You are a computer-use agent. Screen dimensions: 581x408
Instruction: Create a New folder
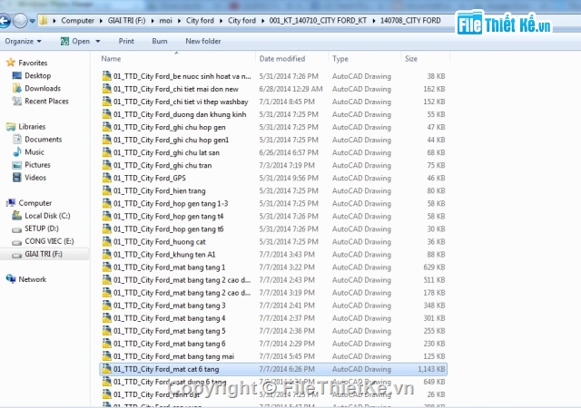point(203,41)
